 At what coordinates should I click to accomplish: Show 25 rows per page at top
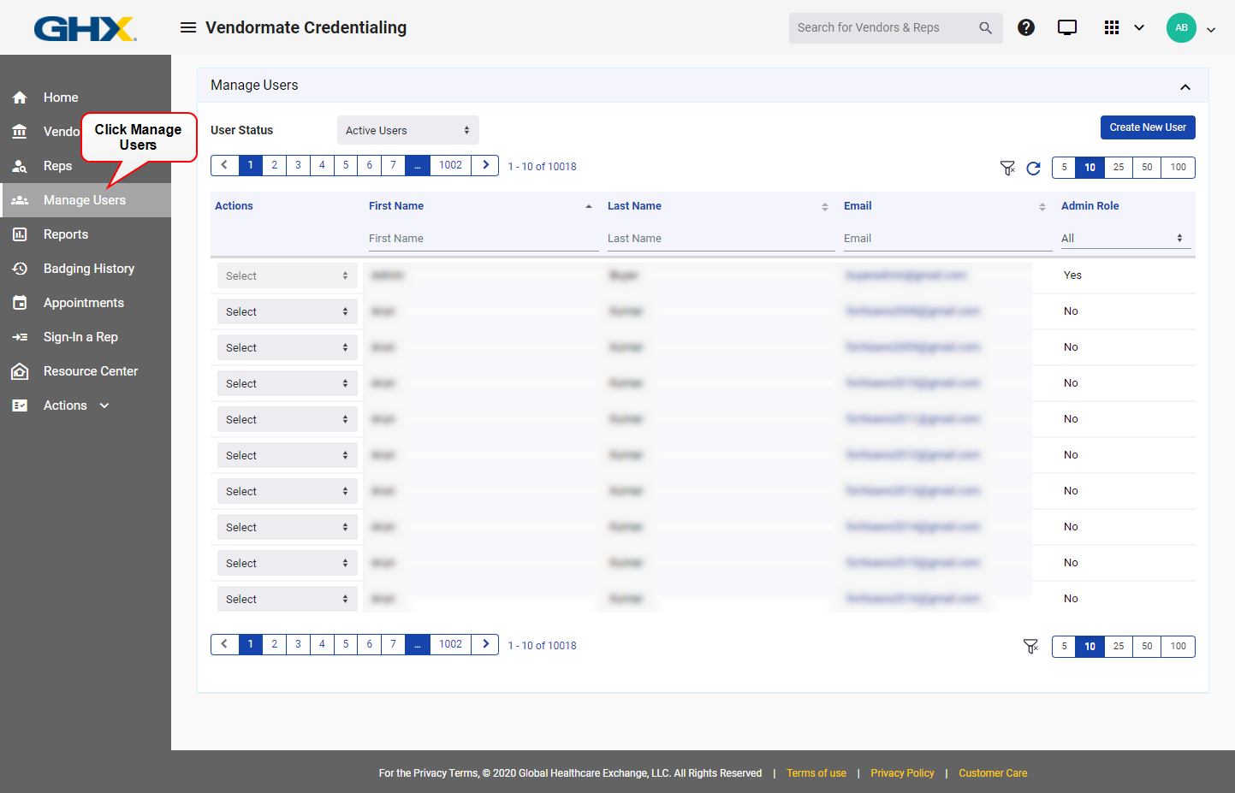1119,168
